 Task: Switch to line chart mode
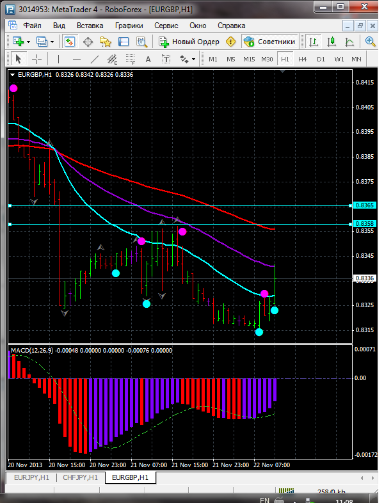pyautogui.click(x=349, y=42)
